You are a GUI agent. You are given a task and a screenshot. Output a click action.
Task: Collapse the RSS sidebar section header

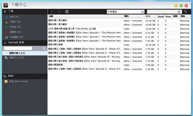[x=11, y=76]
